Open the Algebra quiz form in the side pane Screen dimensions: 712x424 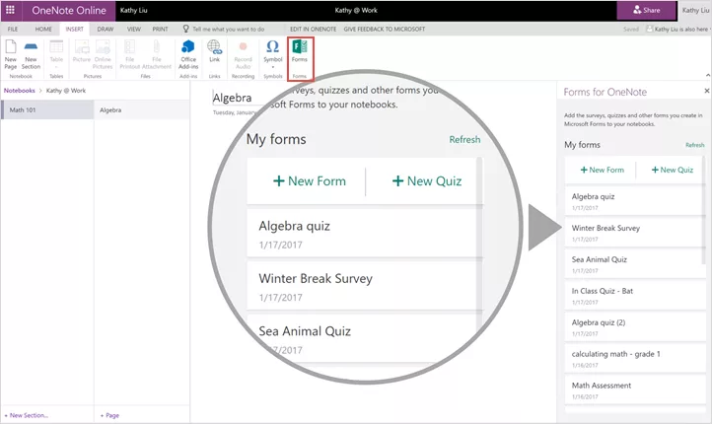(x=633, y=201)
